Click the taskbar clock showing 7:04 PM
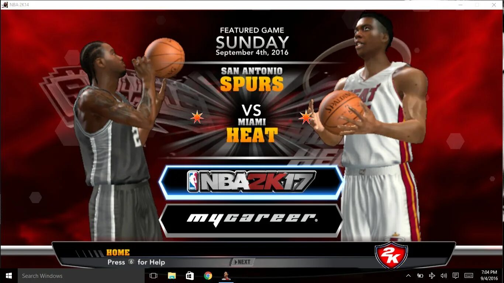Image resolution: width=504 pixels, height=283 pixels. (489, 276)
